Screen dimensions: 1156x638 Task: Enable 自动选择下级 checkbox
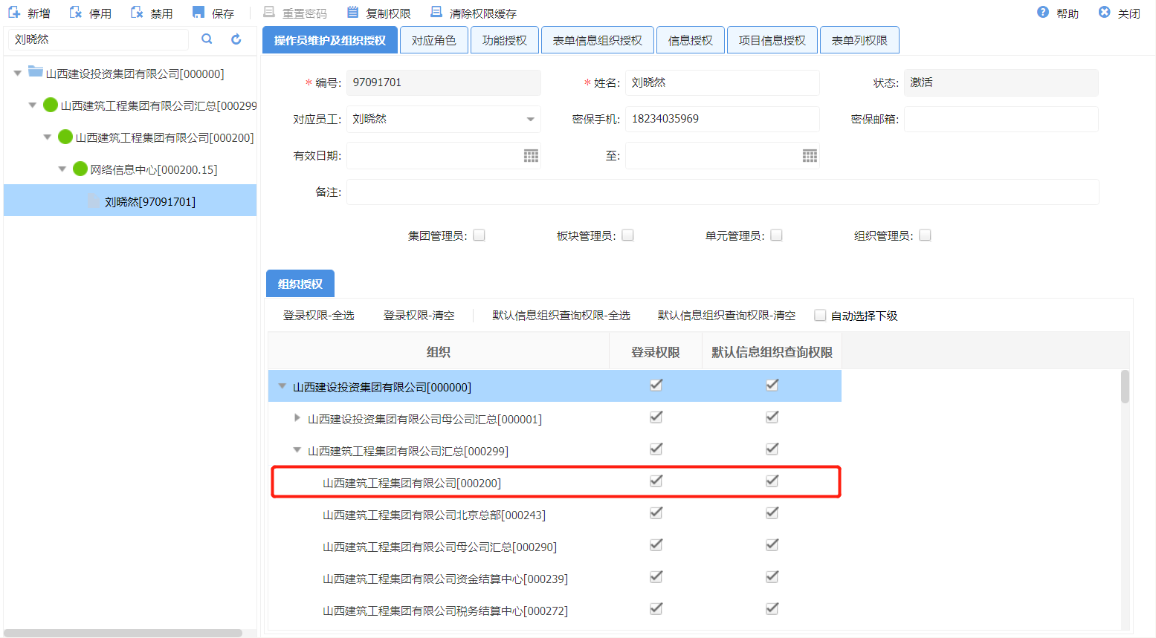tap(820, 316)
